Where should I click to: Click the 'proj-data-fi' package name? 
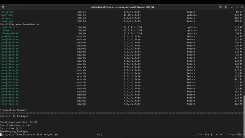10,67
